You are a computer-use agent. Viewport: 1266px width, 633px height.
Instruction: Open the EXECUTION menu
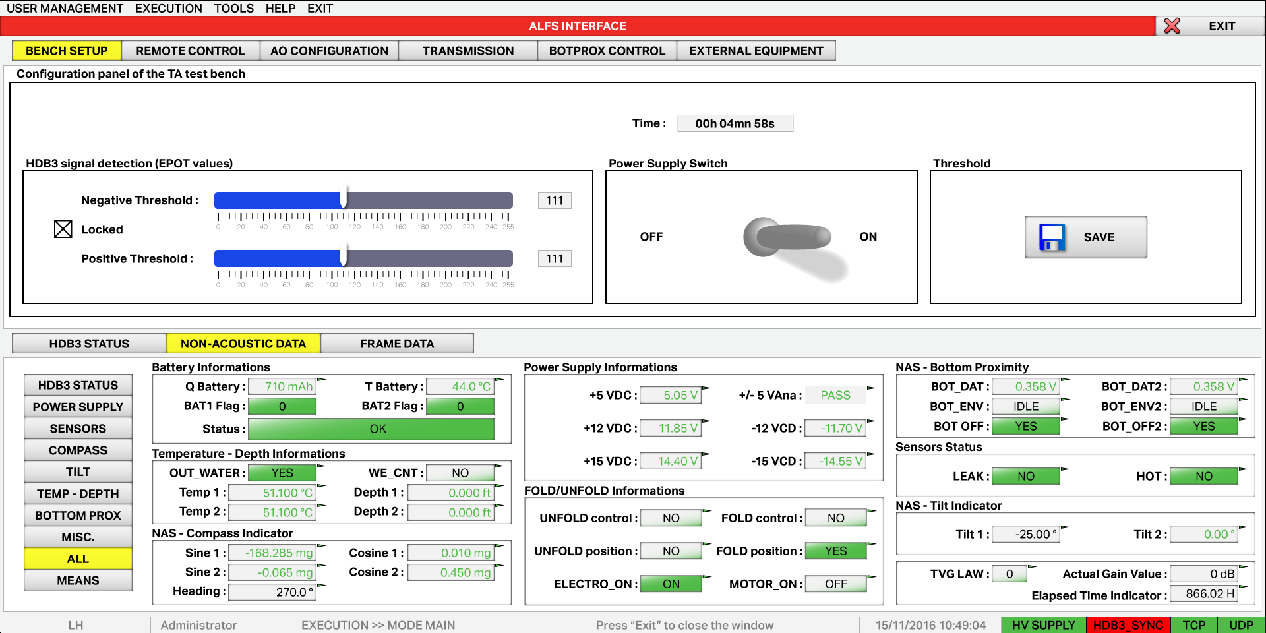168,8
